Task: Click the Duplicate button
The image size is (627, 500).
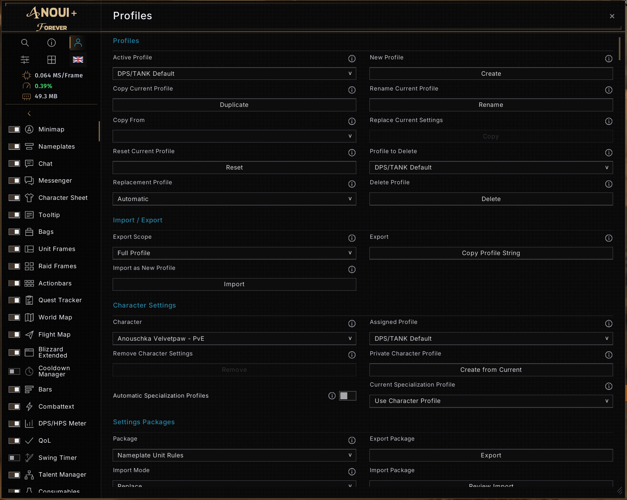Action: 234,105
